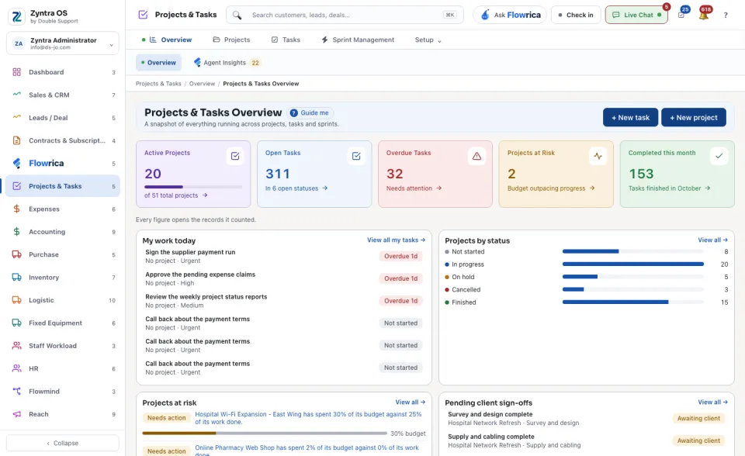Click the Flowrica logo icon in sidebar
The image size is (745, 456).
pos(16,164)
